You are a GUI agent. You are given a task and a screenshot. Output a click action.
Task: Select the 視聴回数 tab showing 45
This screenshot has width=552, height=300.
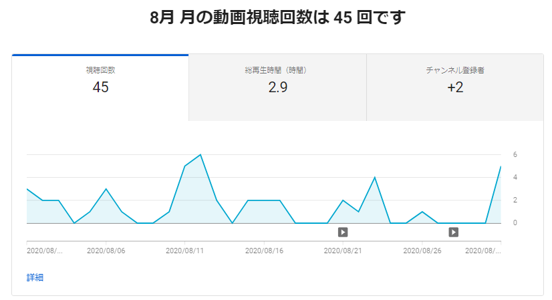(x=100, y=88)
